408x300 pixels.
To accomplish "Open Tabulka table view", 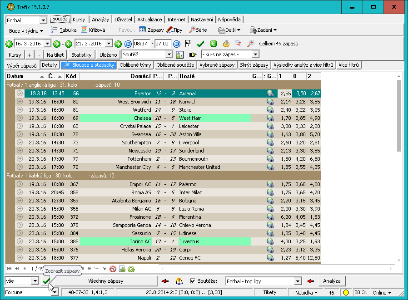I will [x=64, y=30].
